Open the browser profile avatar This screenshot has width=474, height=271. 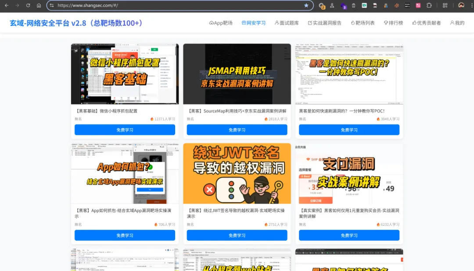(x=461, y=5)
